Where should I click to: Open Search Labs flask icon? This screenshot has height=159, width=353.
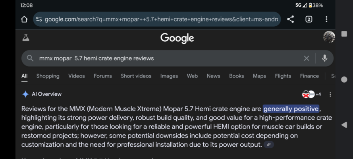[x=26, y=38]
